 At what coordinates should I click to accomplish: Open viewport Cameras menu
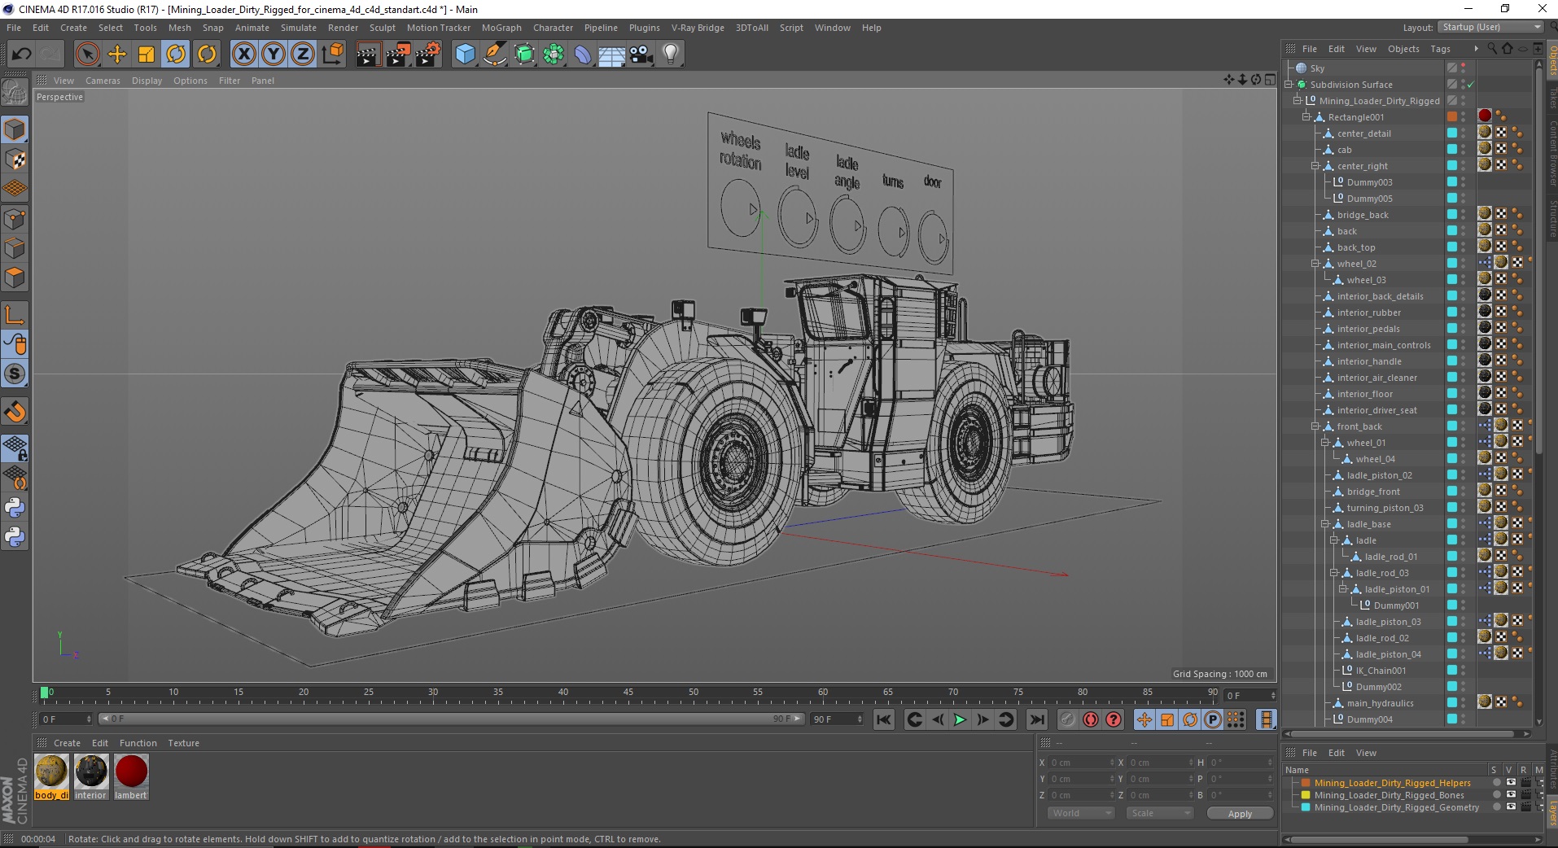point(103,81)
